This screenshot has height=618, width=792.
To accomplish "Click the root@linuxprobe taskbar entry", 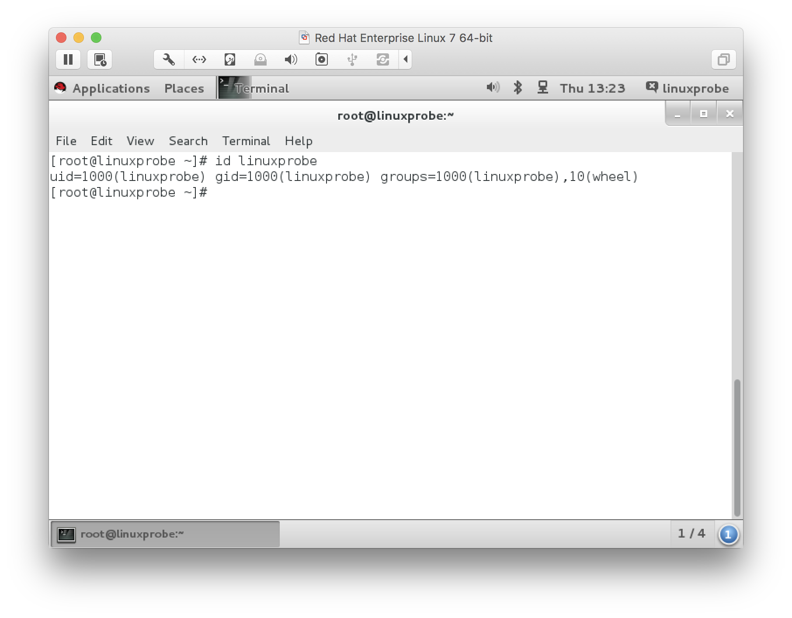I will 165,534.
